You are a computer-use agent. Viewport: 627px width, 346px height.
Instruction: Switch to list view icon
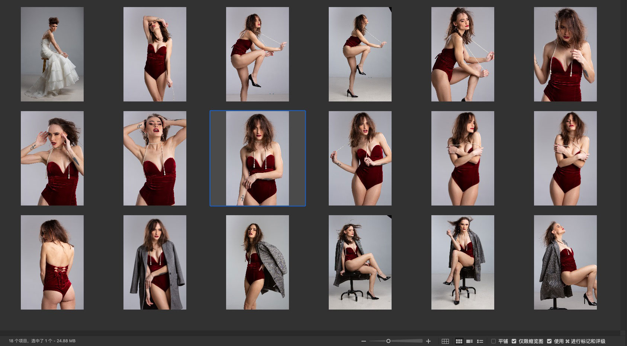click(x=480, y=341)
